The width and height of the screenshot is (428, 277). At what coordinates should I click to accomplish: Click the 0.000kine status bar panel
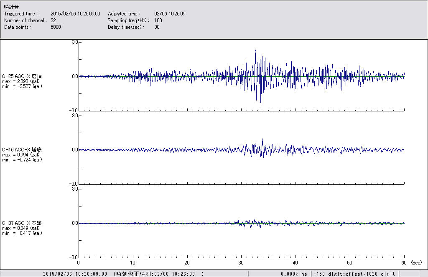[294, 274]
